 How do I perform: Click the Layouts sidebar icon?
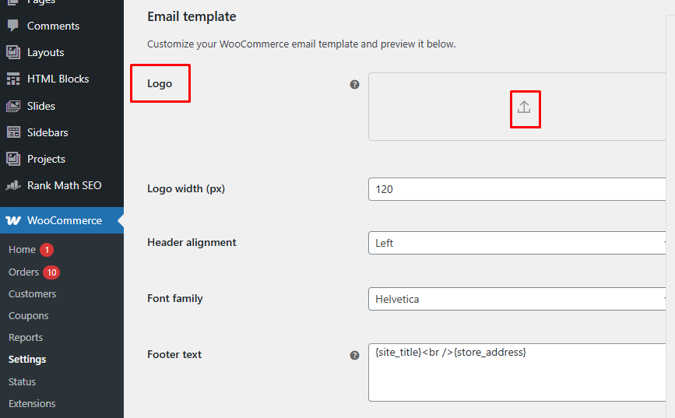13,52
